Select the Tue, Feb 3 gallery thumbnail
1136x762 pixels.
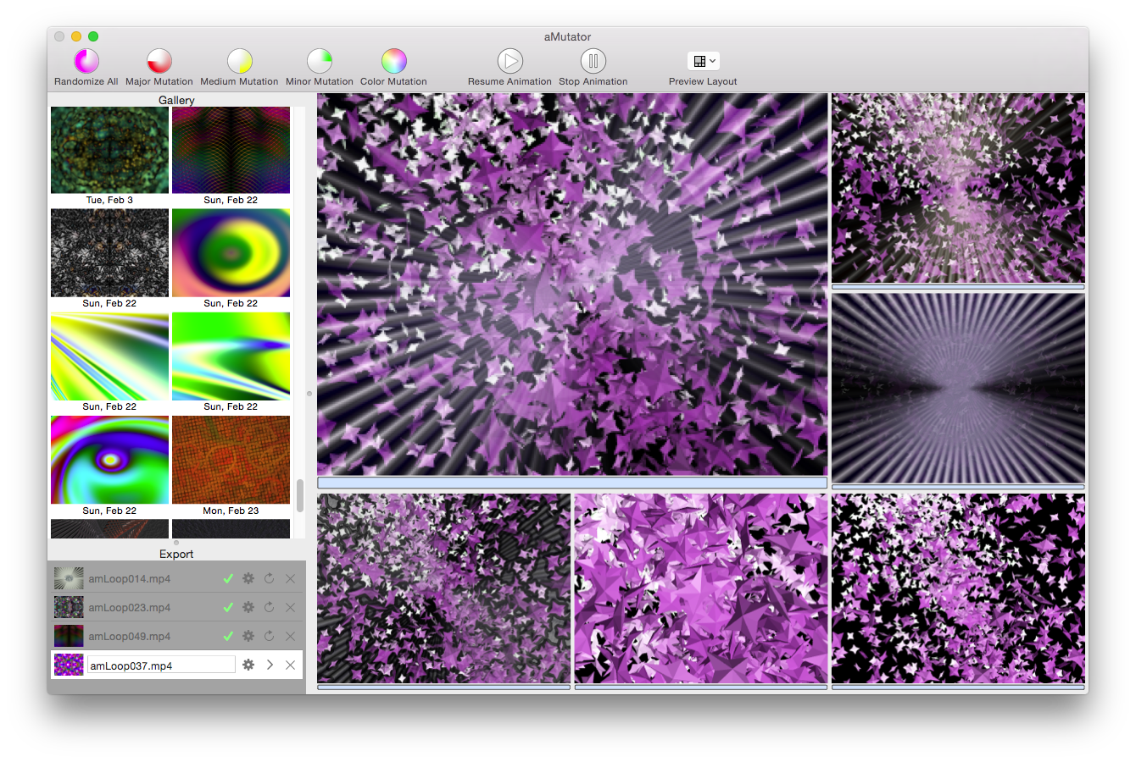(109, 151)
